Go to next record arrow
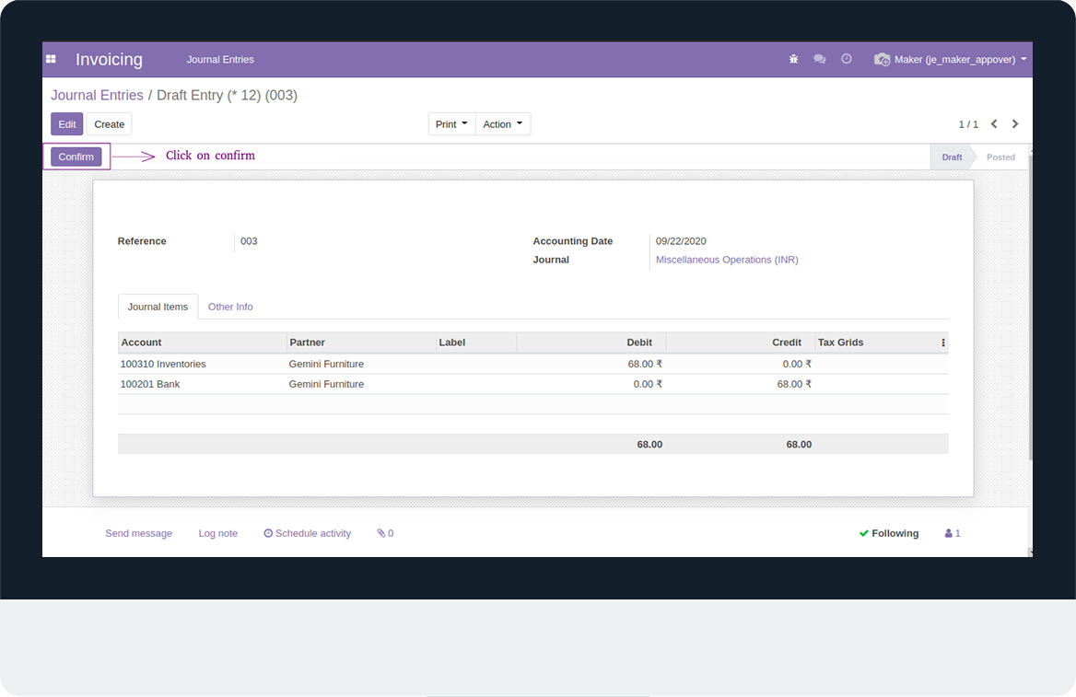Image resolution: width=1076 pixels, height=697 pixels. click(1015, 124)
